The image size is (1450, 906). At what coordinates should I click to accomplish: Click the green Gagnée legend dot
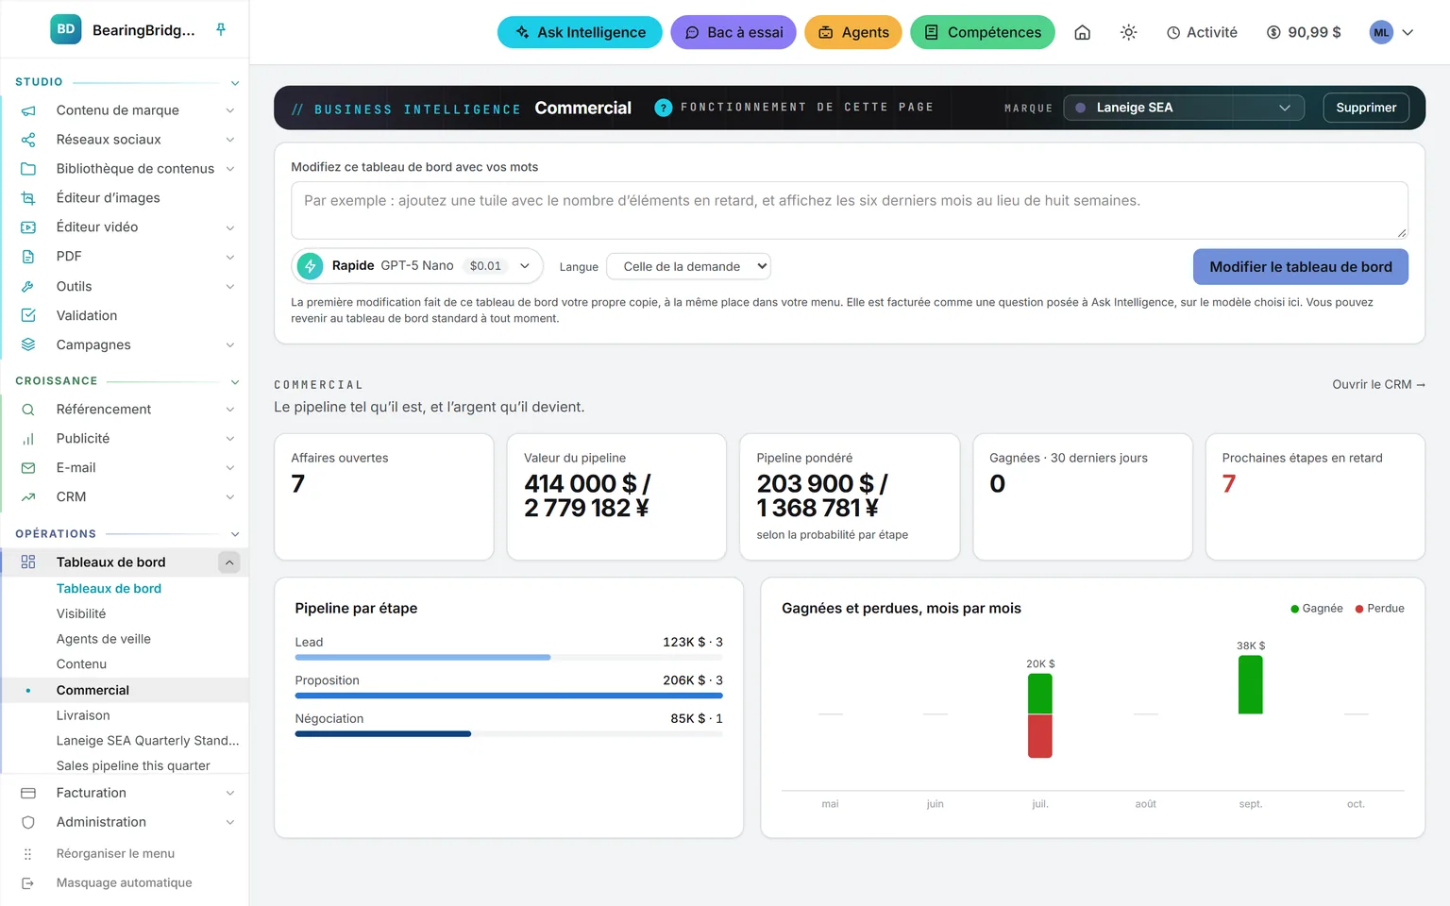(x=1295, y=609)
